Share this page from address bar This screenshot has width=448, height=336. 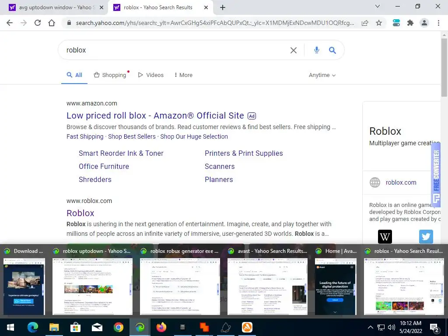[365, 23]
